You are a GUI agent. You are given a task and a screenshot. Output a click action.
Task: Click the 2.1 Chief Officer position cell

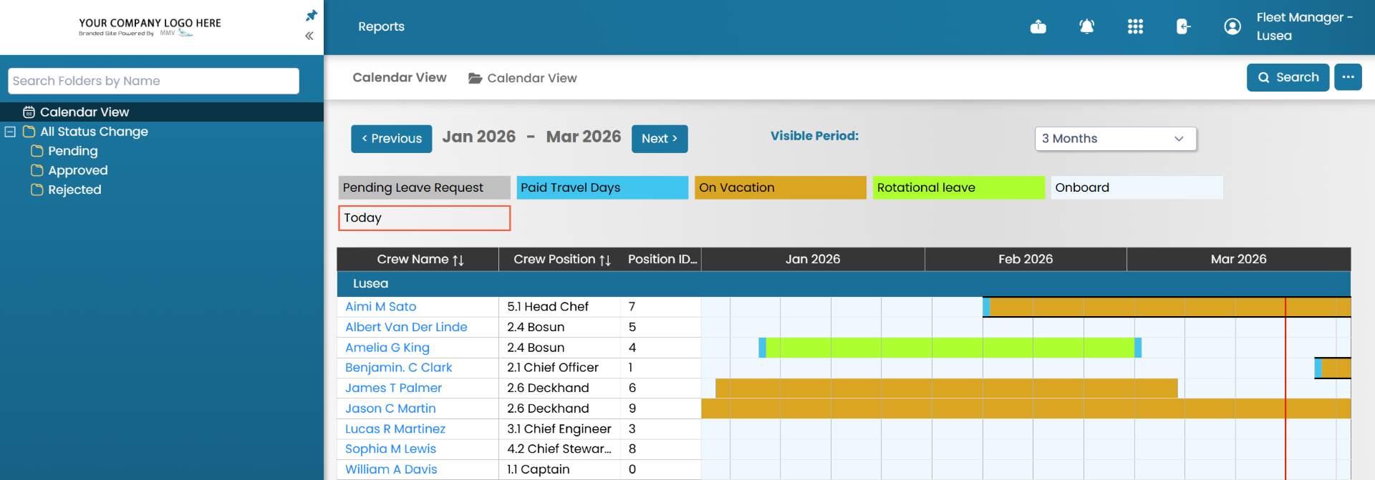(559, 368)
